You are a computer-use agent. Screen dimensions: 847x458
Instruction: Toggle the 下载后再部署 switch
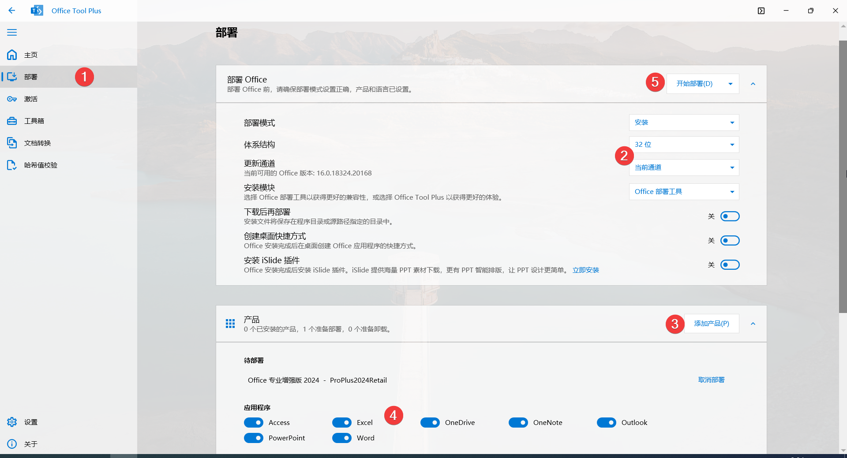(x=730, y=216)
